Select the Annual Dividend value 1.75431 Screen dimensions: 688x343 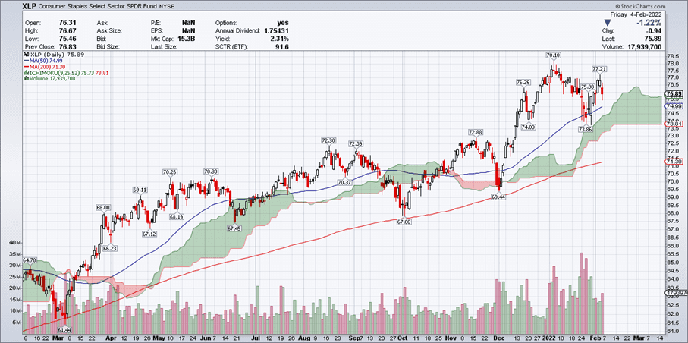[278, 31]
